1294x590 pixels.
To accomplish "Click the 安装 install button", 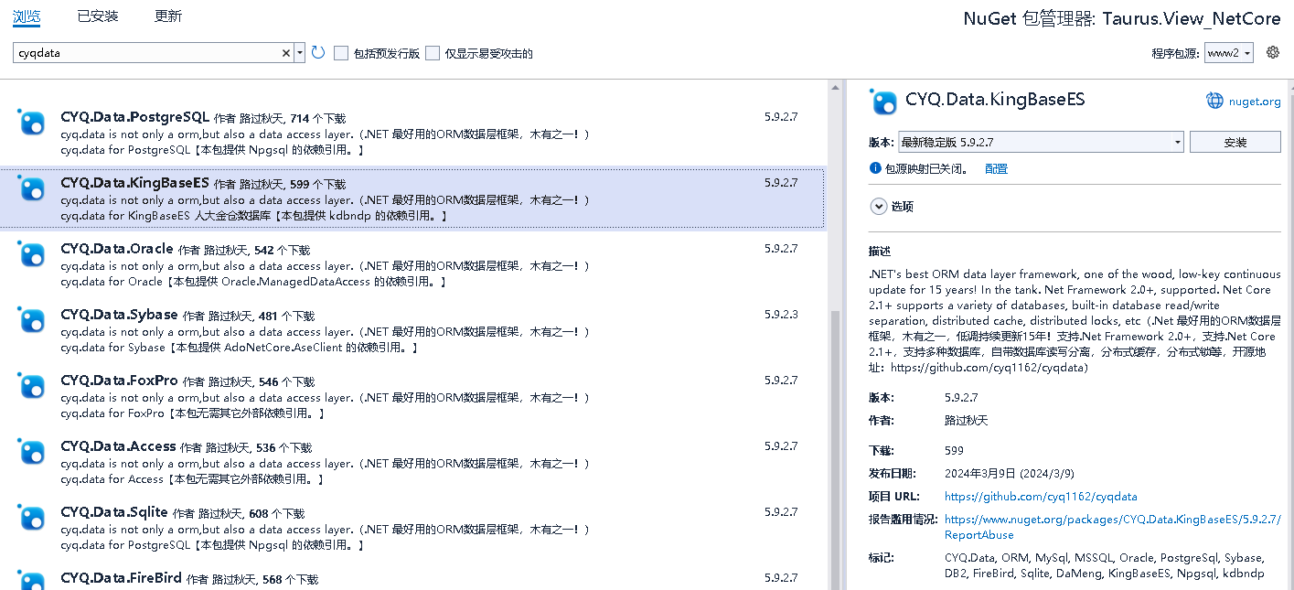I will [1235, 142].
